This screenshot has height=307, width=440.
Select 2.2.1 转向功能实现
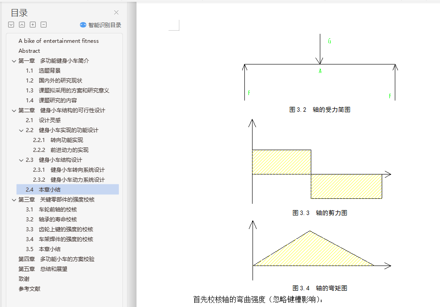(58, 140)
